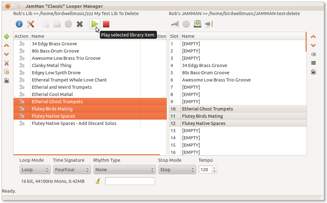The height and width of the screenshot is (203, 327).
Task: Click the broom clear icon beside text field
Action: pyautogui.click(x=98, y=181)
